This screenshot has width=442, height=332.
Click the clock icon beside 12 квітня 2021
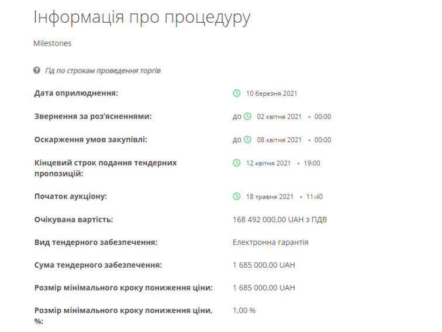click(237, 163)
